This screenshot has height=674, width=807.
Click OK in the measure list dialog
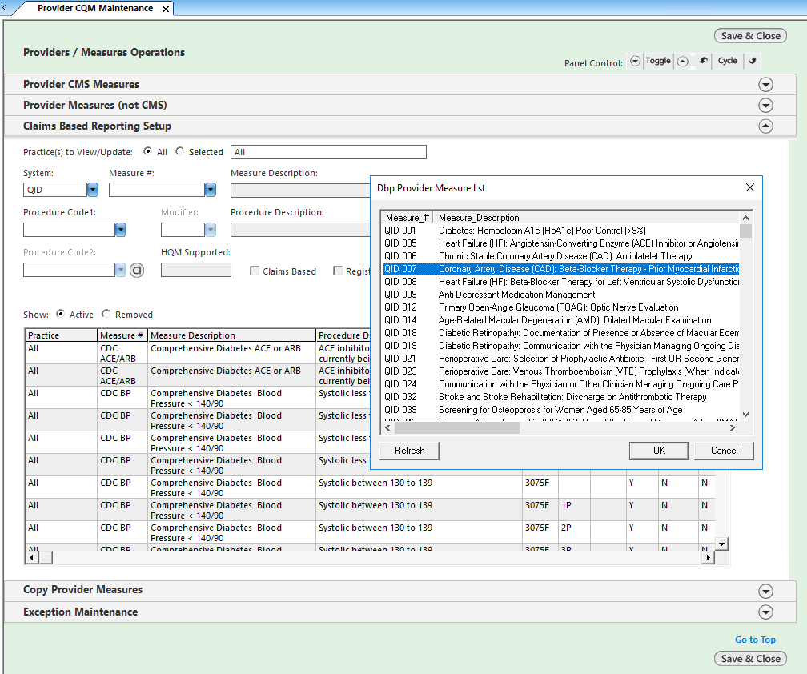659,451
